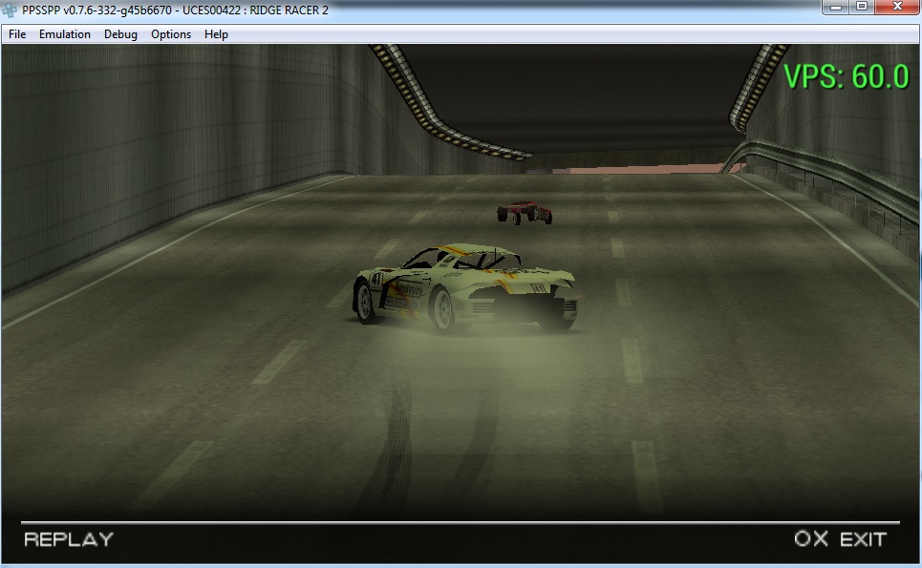
Task: Close the PPSSPP emulator window
Action: (896, 8)
